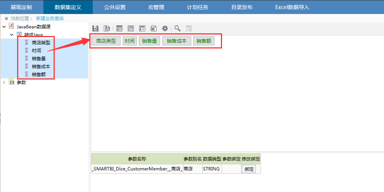
Task: Click the 参数名称 column header
Action: pos(137,159)
